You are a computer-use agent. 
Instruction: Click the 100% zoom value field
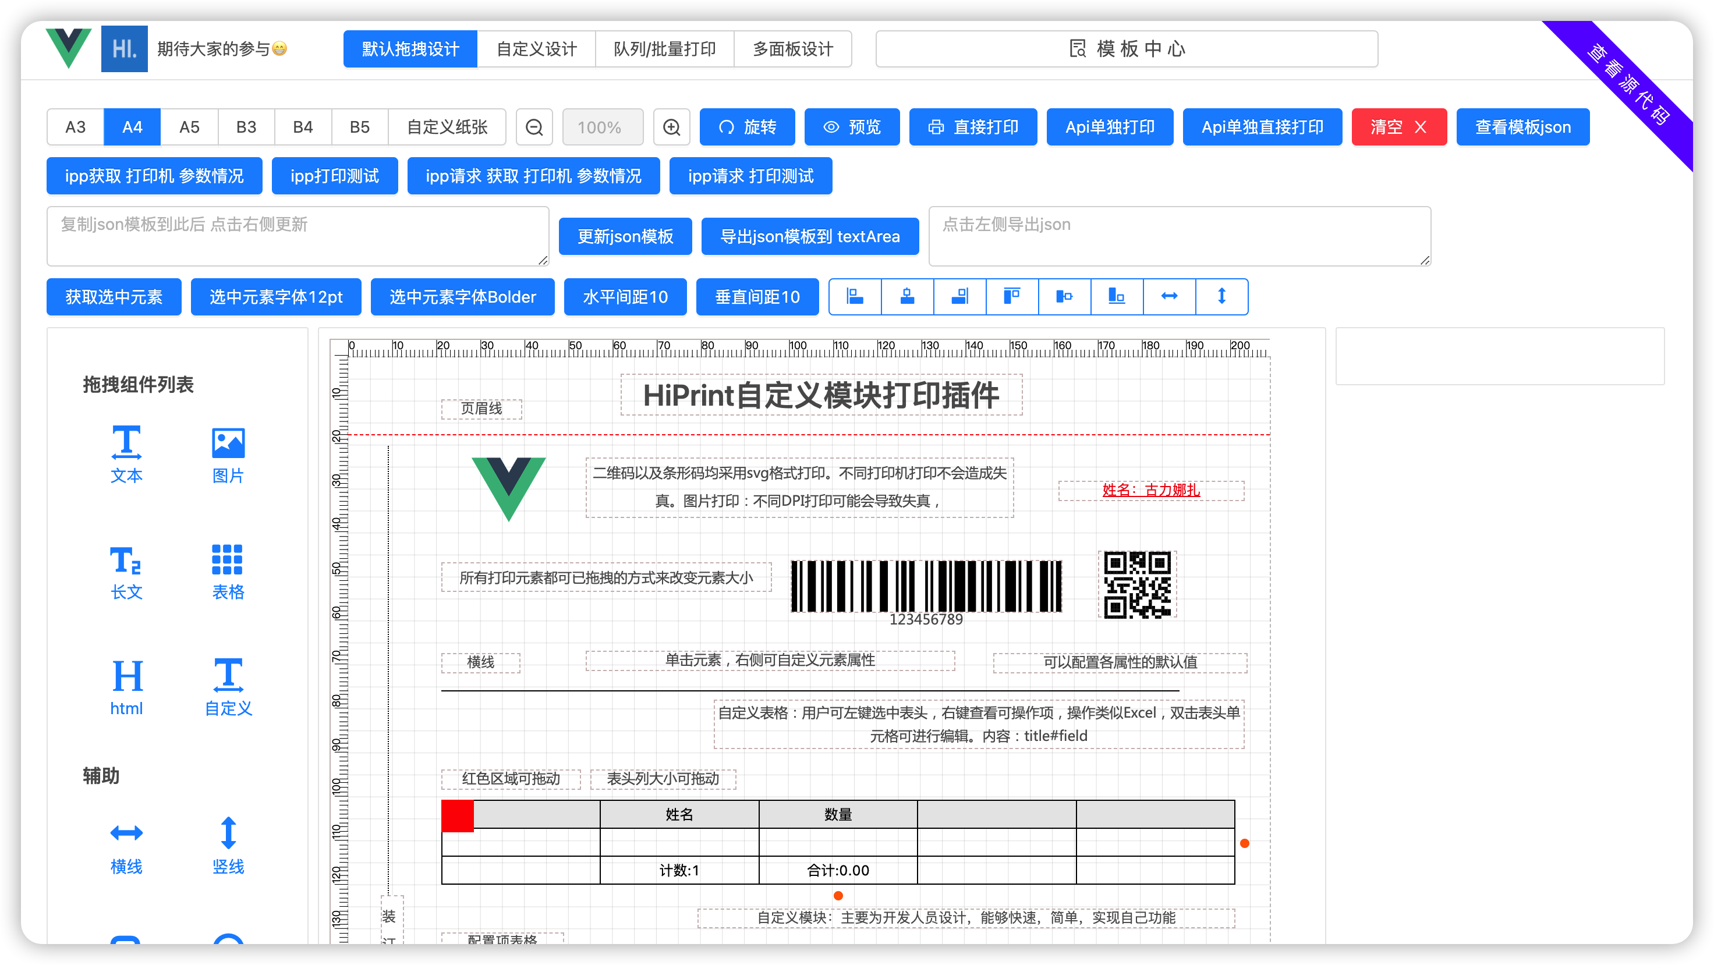coord(603,127)
